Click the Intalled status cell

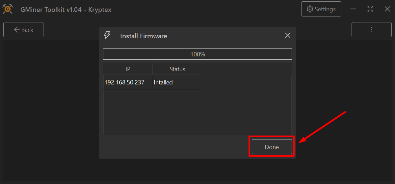click(163, 82)
